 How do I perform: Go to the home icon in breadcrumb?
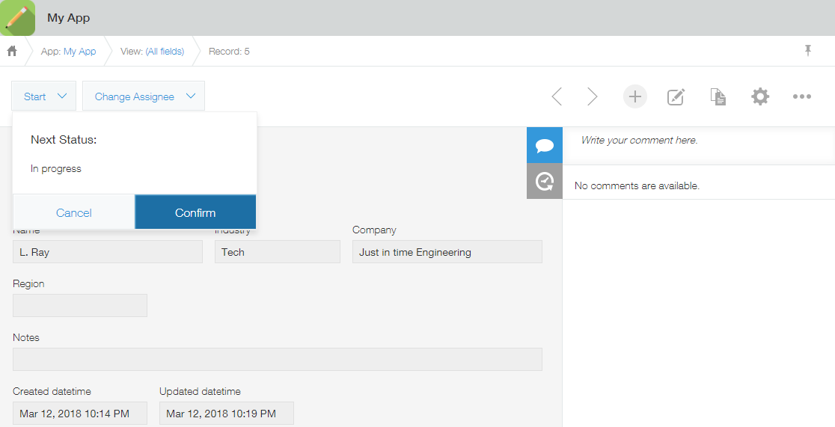[x=12, y=51]
